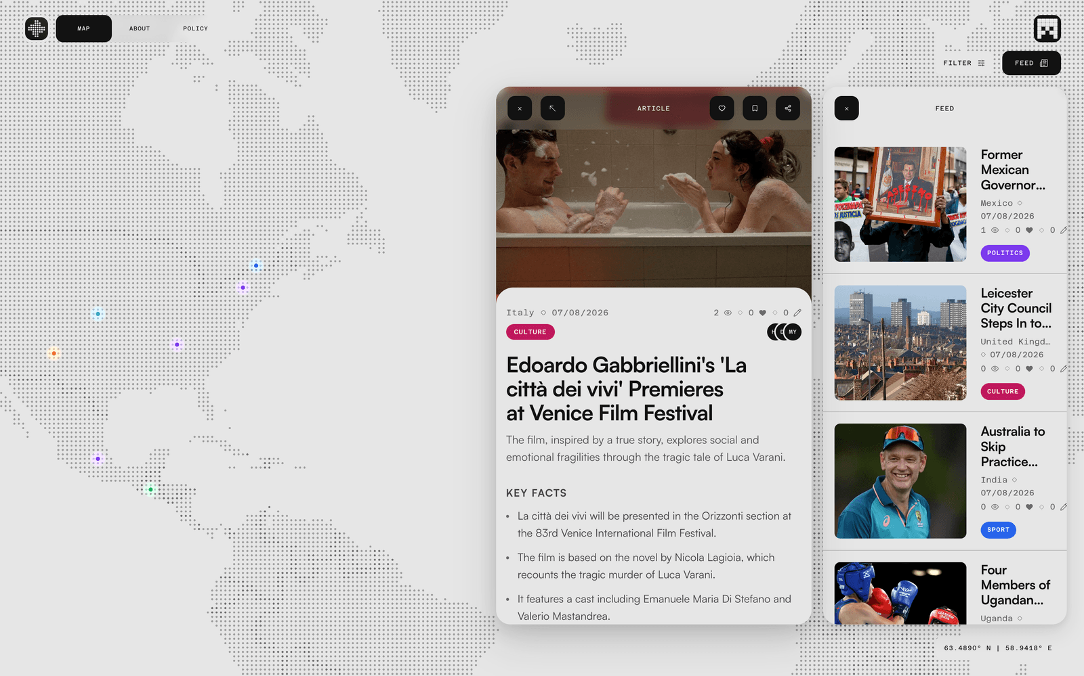Click the eye icon on the Mexican Governor card
Screen dimensions: 1084x676
click(995, 230)
